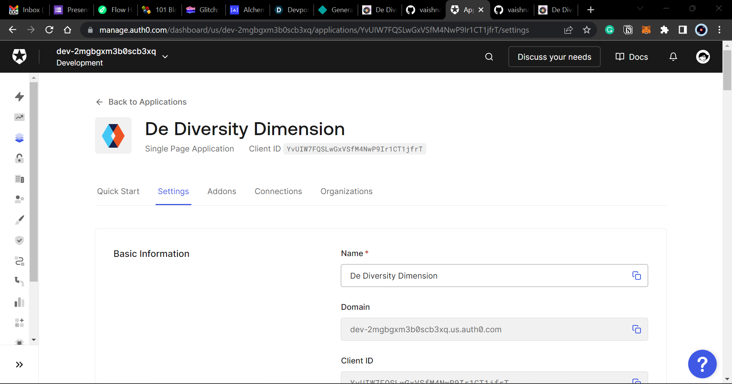This screenshot has height=384, width=732.
Task: Expand the sidebar with double chevron
Action: [19, 365]
